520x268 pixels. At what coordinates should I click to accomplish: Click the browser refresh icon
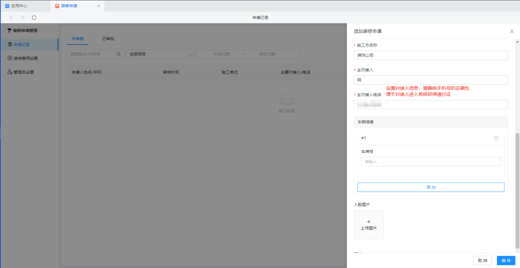tap(34, 18)
